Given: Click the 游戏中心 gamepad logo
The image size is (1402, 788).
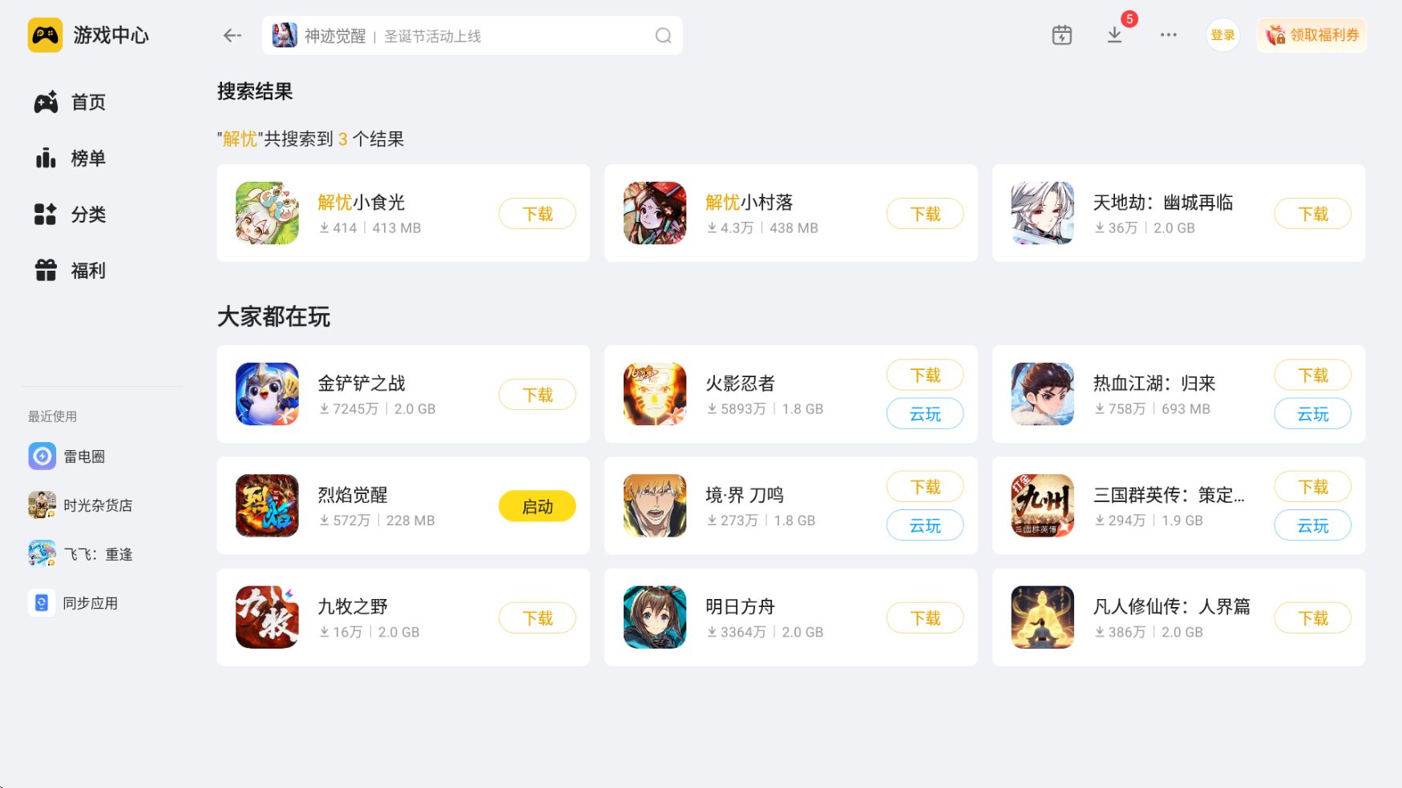Looking at the screenshot, I should tap(45, 35).
